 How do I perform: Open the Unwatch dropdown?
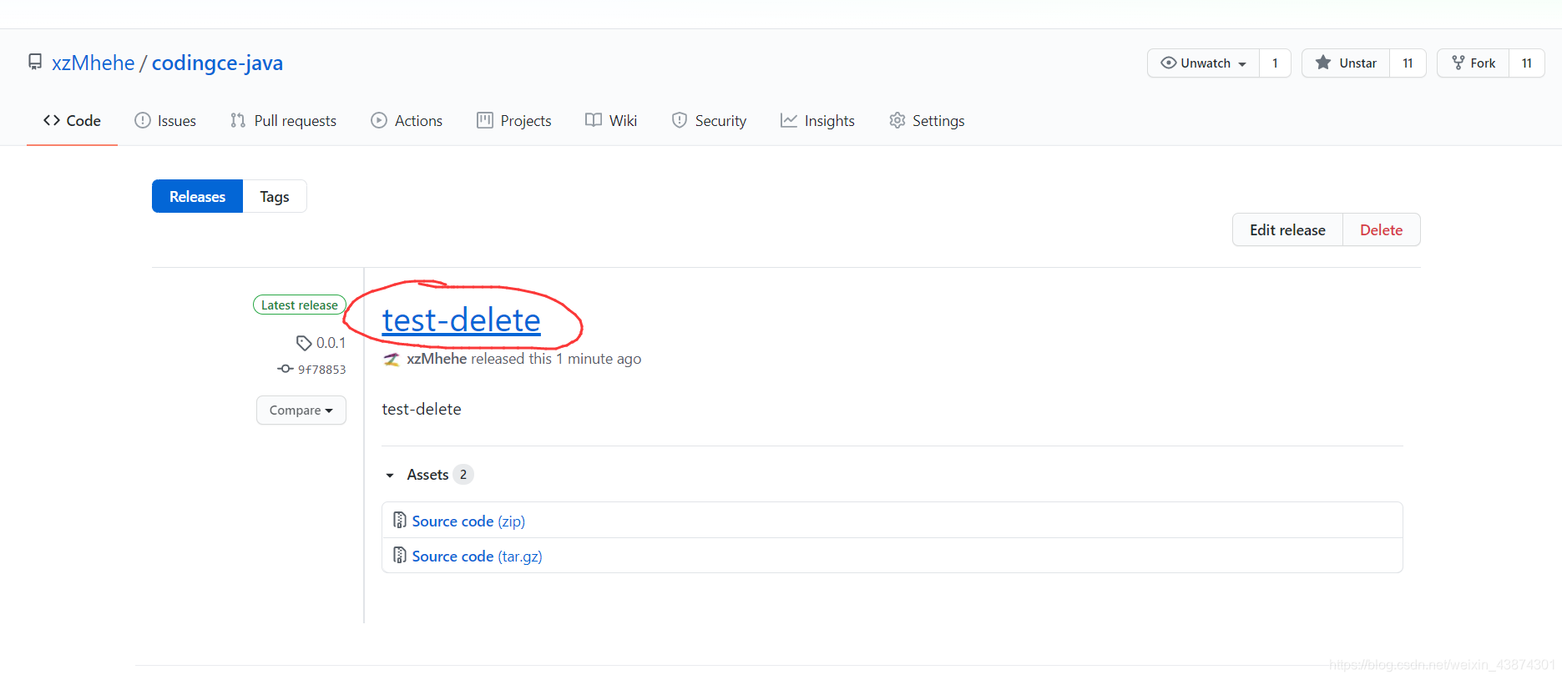click(x=1203, y=63)
